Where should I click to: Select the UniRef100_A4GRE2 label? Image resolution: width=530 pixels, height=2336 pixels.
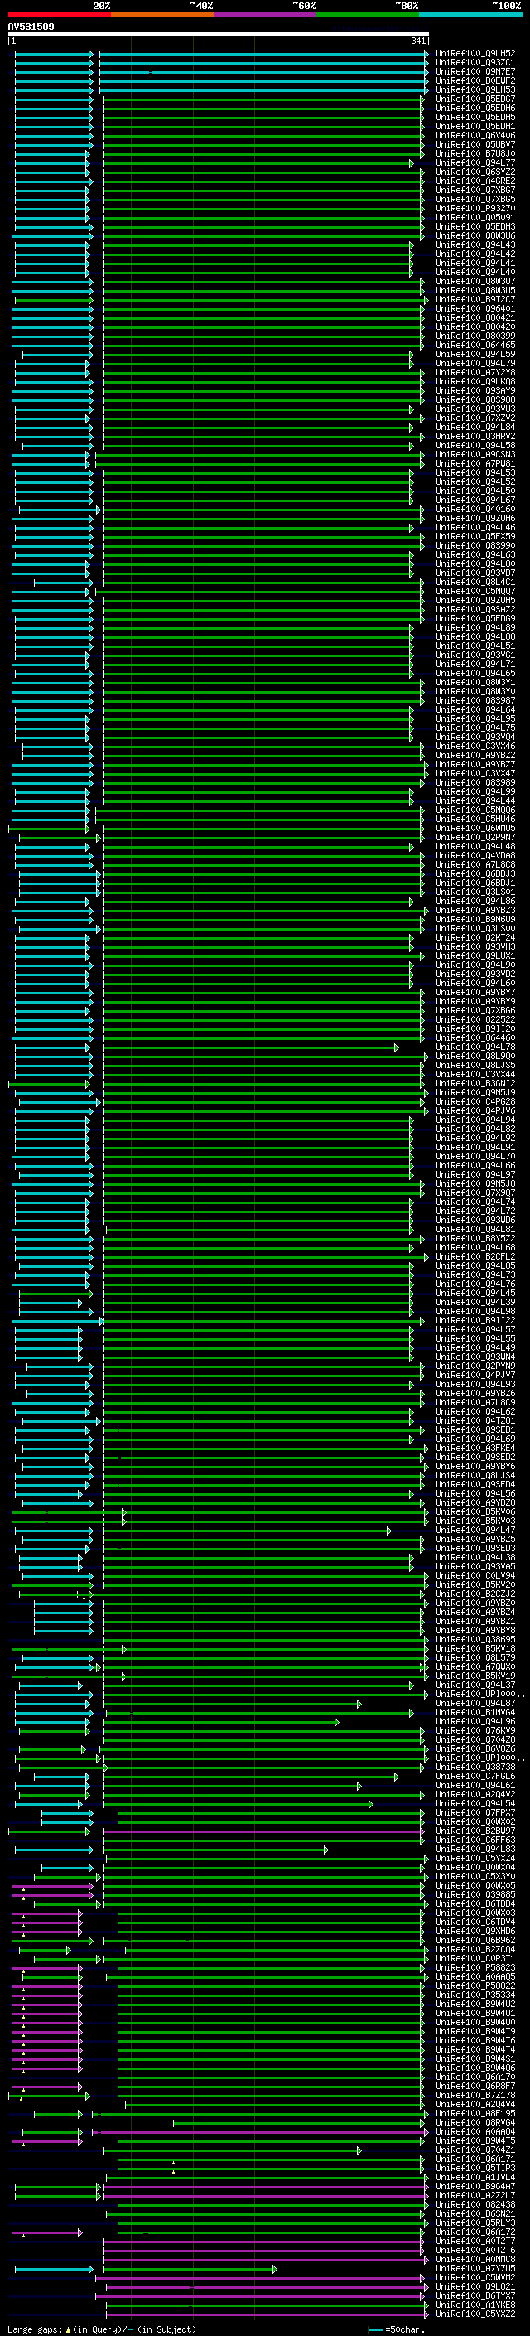pos(475,181)
